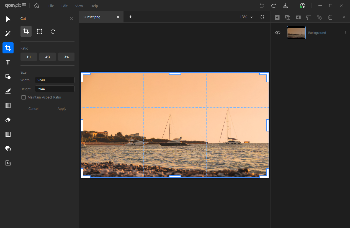Delete layer using the trash icon

pos(330,17)
